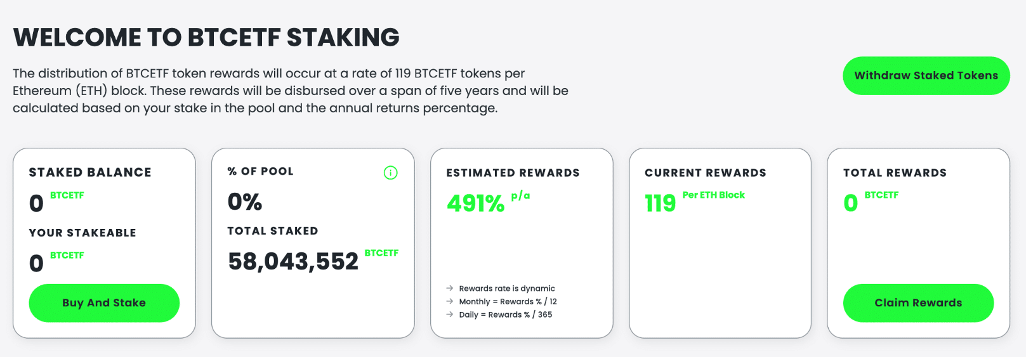Select the Staked Balance card heading
Image resolution: width=1026 pixels, height=357 pixels.
(x=90, y=172)
